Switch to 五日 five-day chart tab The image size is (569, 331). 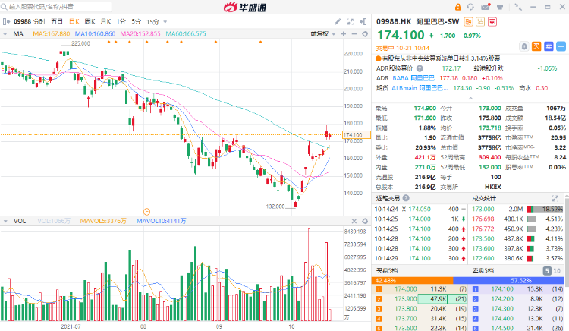click(x=57, y=22)
